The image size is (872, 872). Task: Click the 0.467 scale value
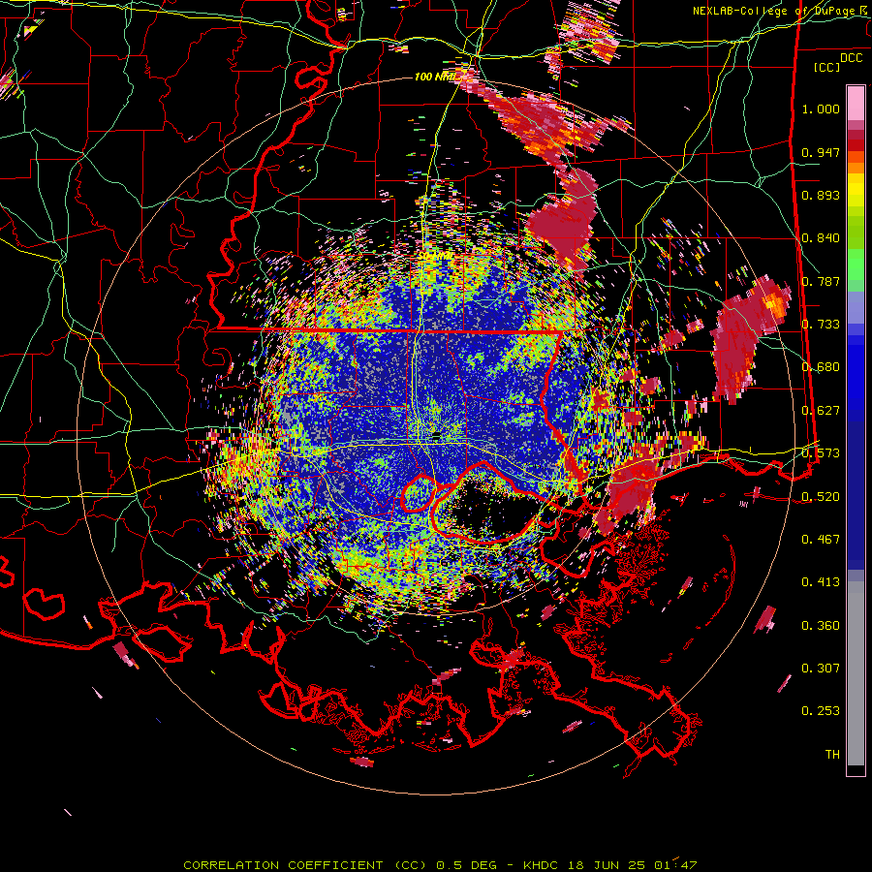(x=821, y=540)
